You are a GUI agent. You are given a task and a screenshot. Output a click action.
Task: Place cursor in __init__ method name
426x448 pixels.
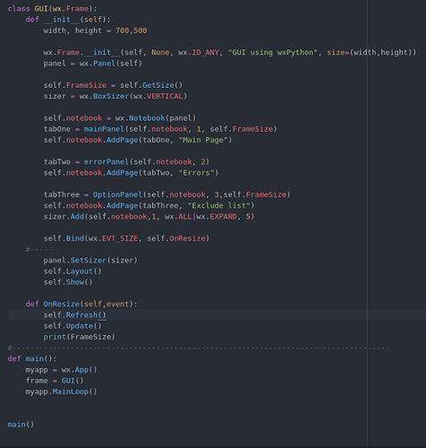tap(62, 20)
